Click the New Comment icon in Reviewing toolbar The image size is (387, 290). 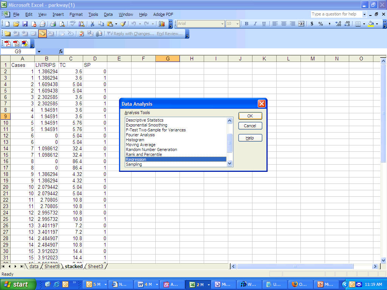tap(8, 34)
